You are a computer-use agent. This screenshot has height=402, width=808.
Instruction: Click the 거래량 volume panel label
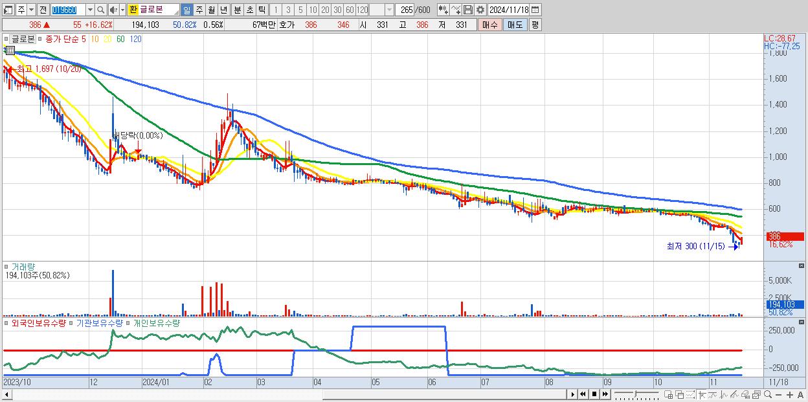(x=23, y=266)
